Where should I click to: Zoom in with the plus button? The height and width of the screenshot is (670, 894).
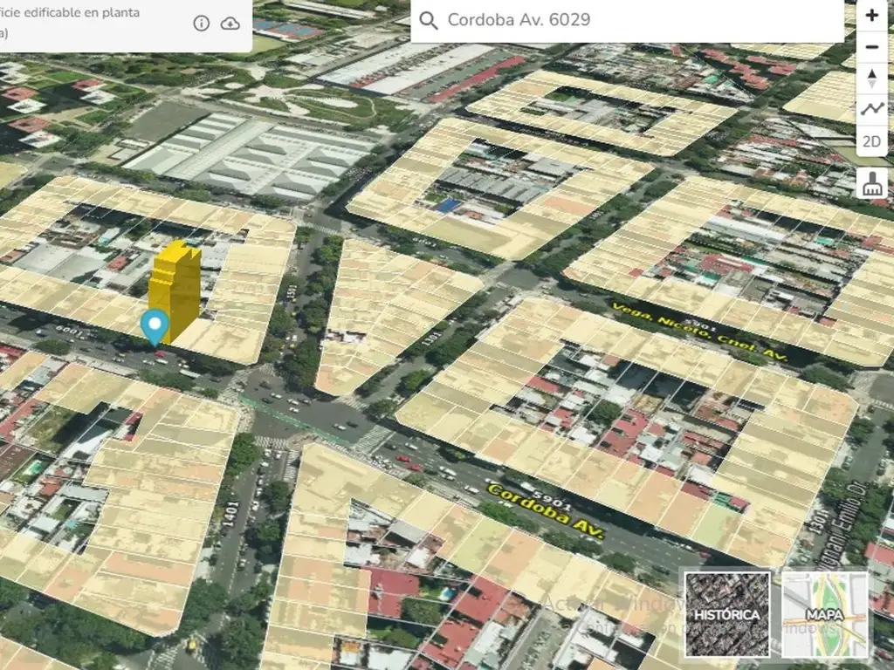tap(871, 15)
